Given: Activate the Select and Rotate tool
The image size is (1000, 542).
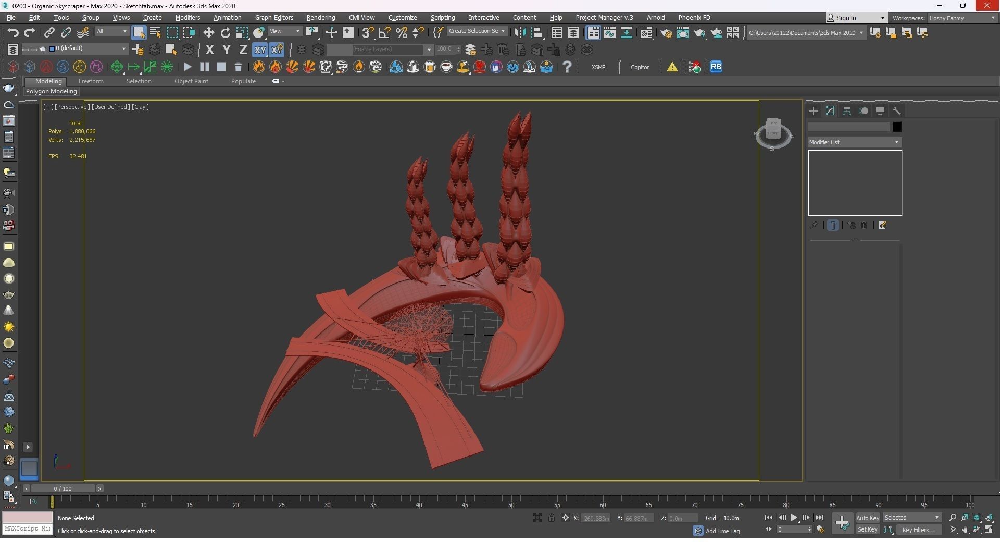Looking at the screenshot, I should pos(225,33).
